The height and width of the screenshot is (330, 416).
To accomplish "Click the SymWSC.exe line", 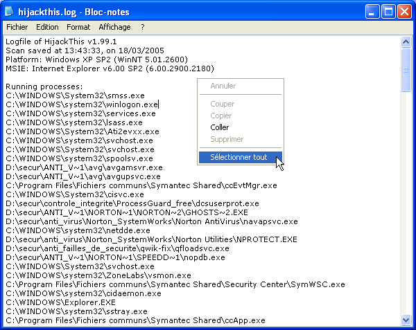I will (x=175, y=285).
